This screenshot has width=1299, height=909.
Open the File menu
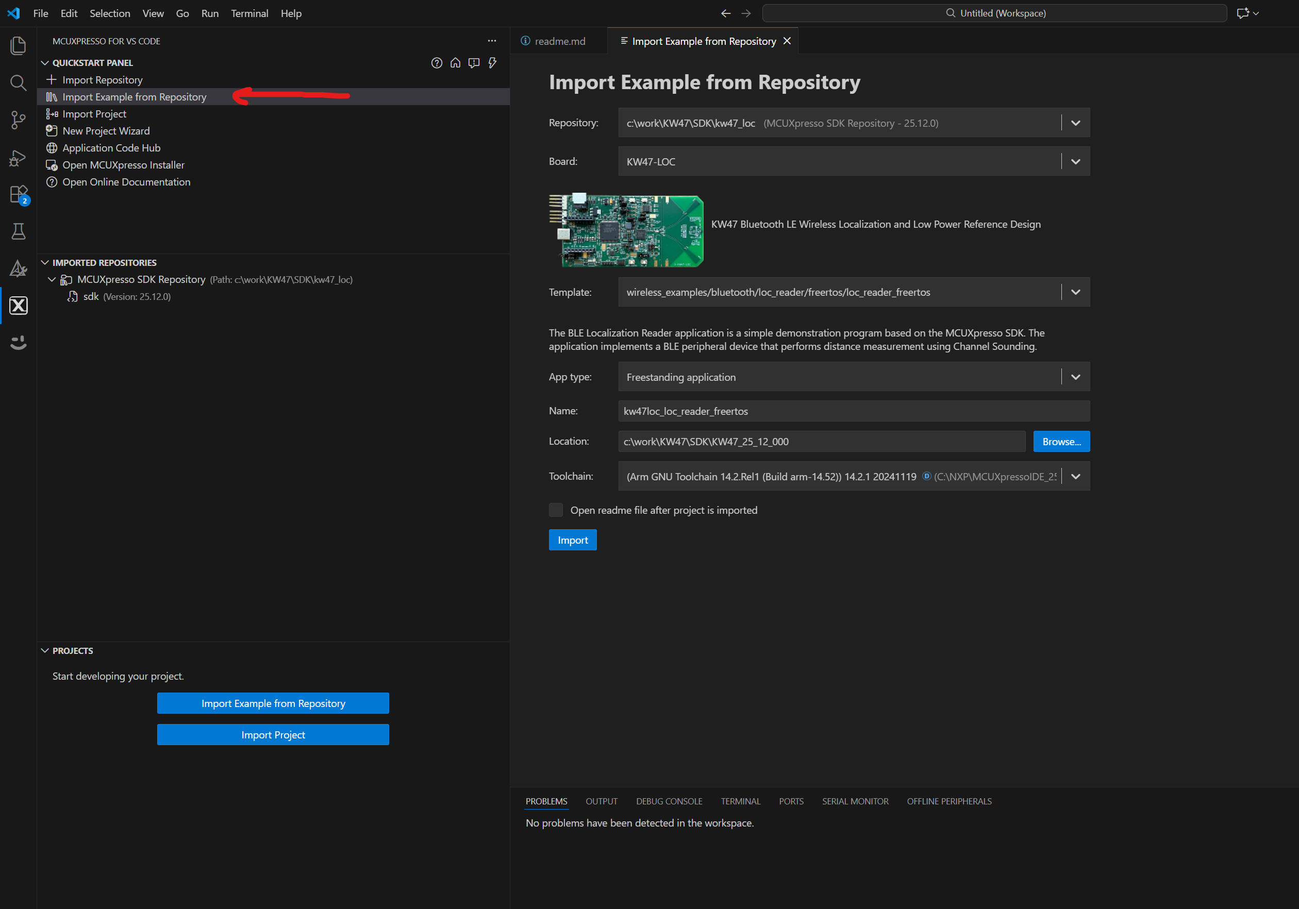tap(41, 13)
